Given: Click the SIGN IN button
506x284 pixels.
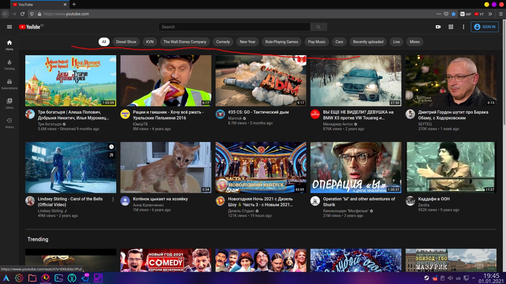Looking at the screenshot, I should 485,27.
